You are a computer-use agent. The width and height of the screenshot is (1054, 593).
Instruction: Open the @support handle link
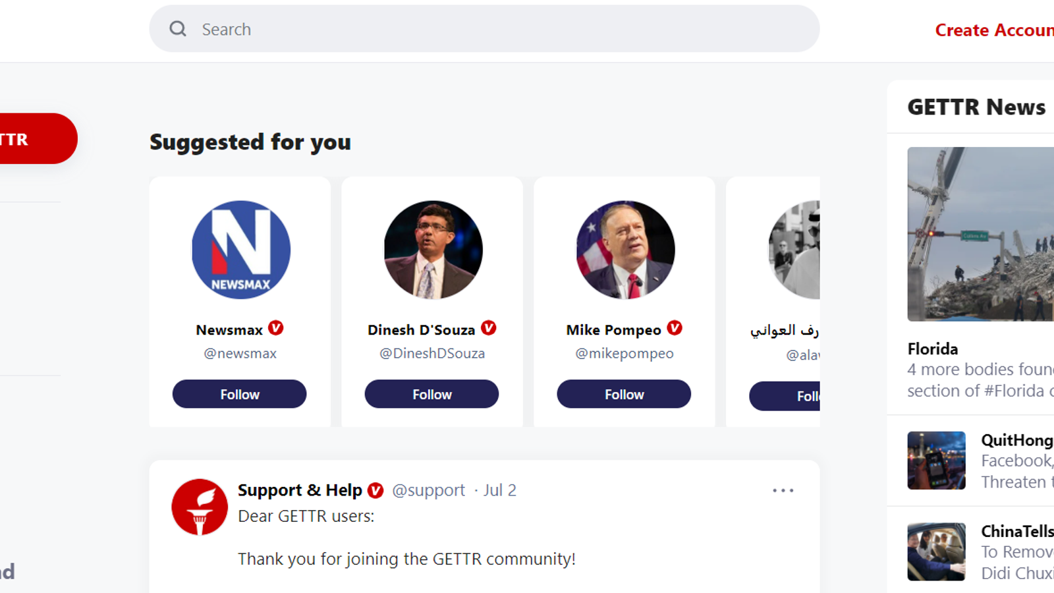click(x=428, y=490)
